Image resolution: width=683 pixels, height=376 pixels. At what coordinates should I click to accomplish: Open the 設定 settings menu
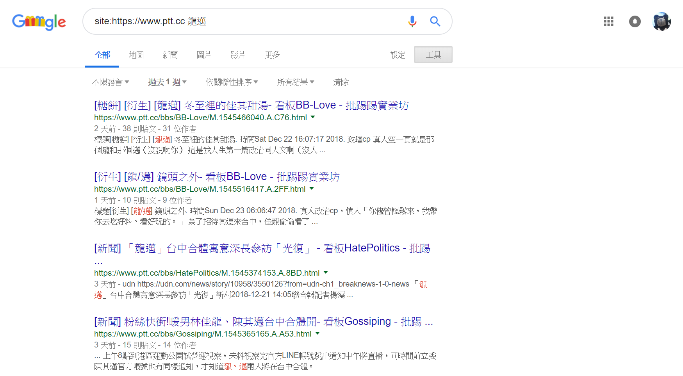tap(398, 55)
